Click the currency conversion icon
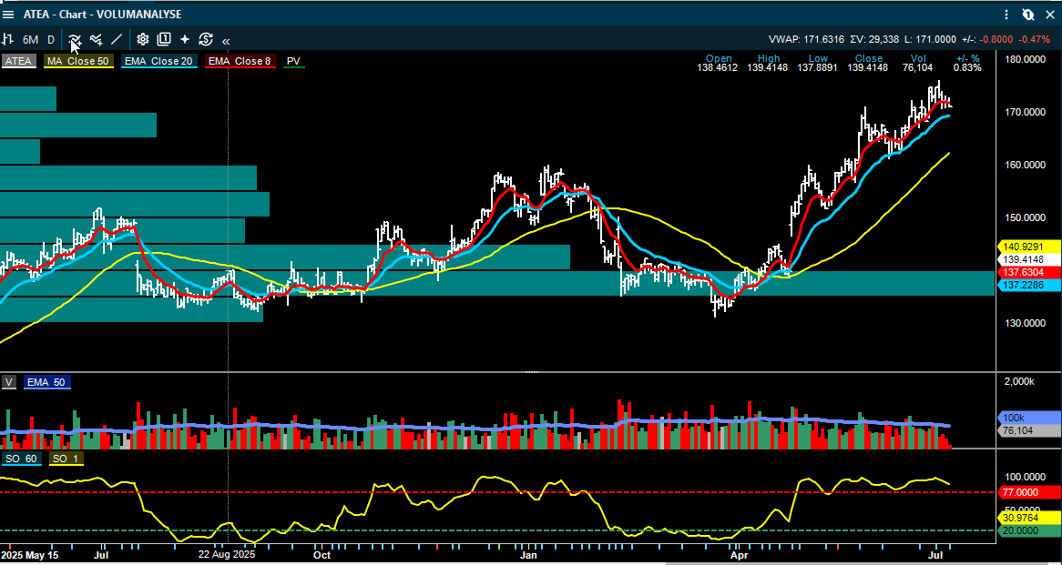 tap(206, 40)
